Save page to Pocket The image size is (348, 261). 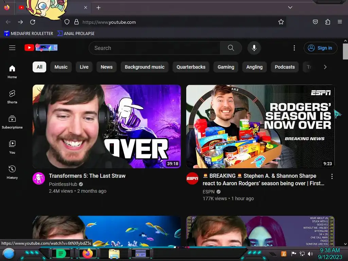[x=315, y=22]
